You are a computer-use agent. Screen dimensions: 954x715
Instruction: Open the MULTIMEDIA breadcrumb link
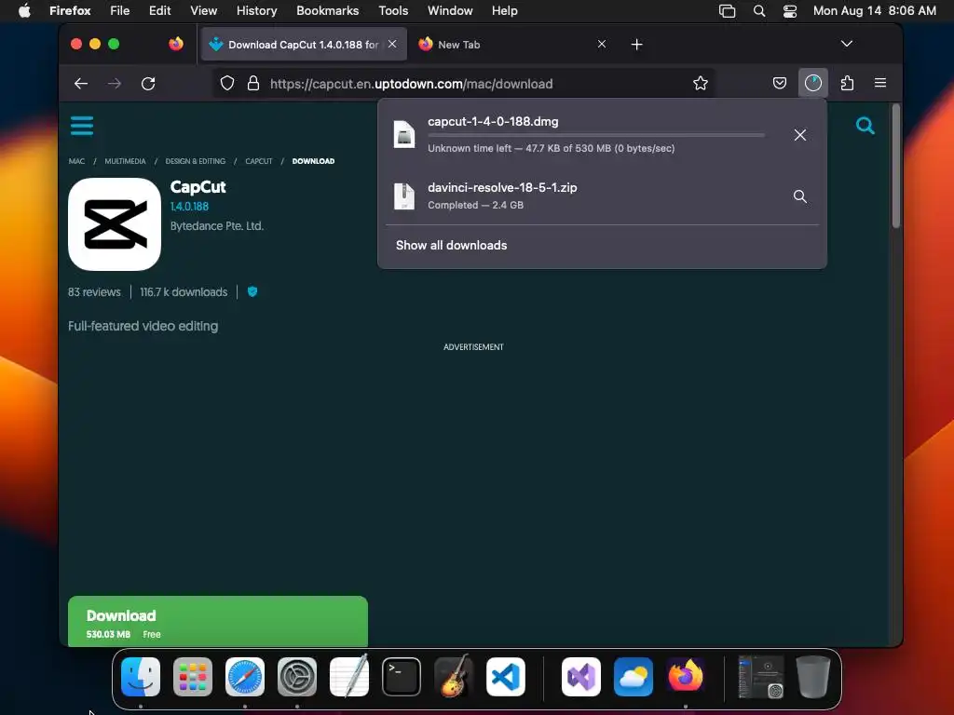126,161
